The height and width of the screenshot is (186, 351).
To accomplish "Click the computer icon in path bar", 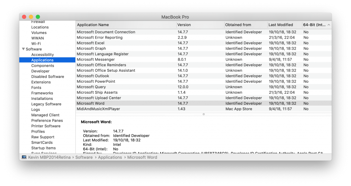I will coord(24,157).
